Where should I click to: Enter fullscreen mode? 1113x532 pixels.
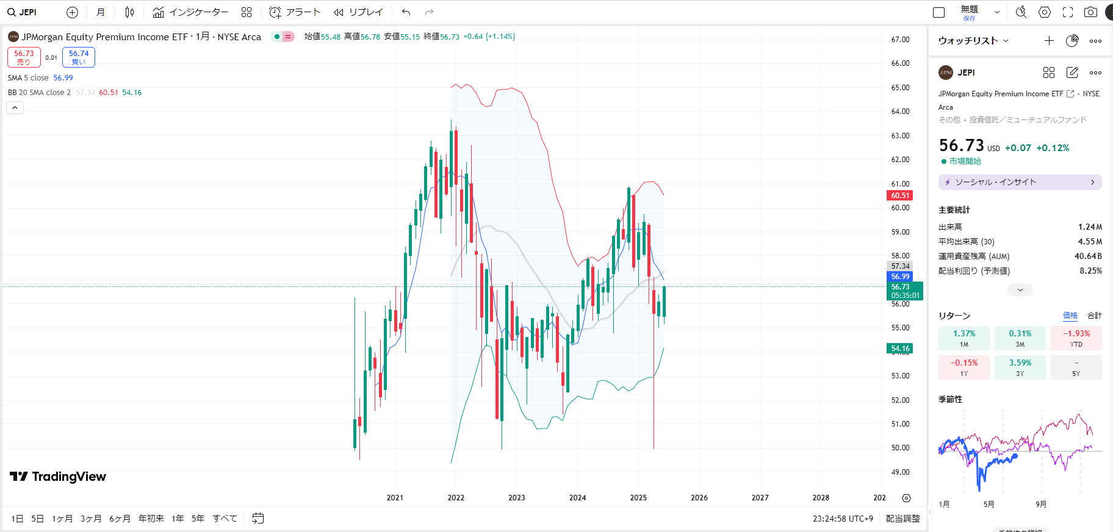coord(1068,12)
